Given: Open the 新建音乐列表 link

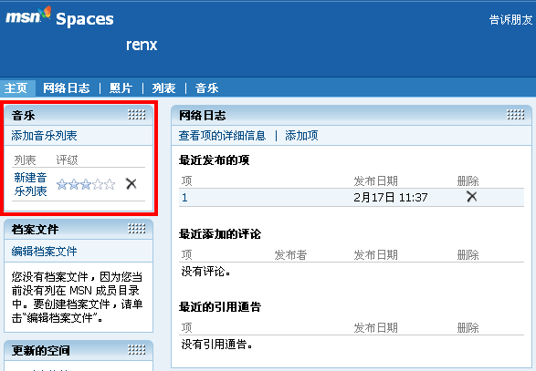Looking at the screenshot, I should (30, 184).
